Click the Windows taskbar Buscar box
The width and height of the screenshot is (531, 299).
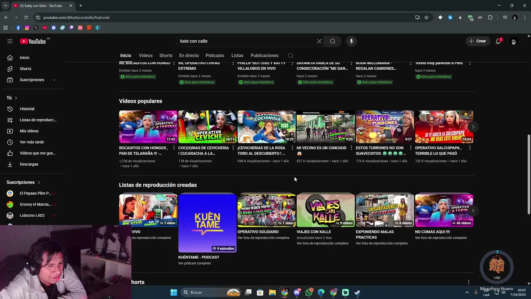coord(212,292)
